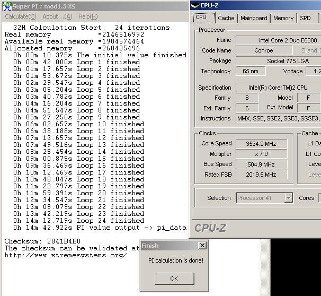Screen dimensions: 321x296
Task: Click the Instructions field listing MMX, SSE
Action: pos(279,118)
